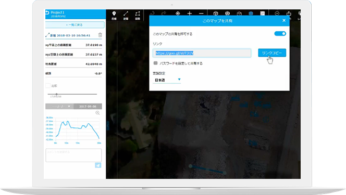The width and height of the screenshot is (346, 195).
Task: Click the share link URL field
Action: (x=202, y=53)
